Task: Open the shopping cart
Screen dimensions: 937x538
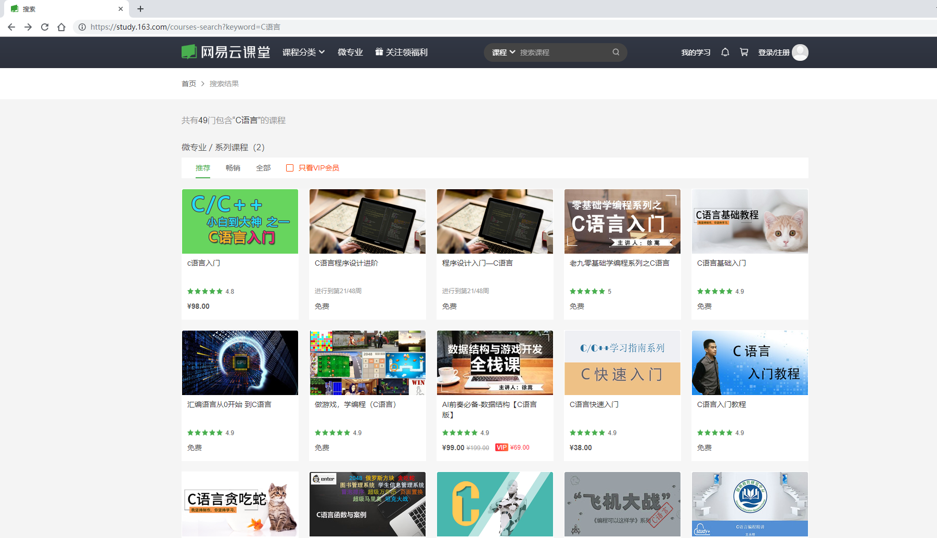Action: pyautogui.click(x=744, y=52)
